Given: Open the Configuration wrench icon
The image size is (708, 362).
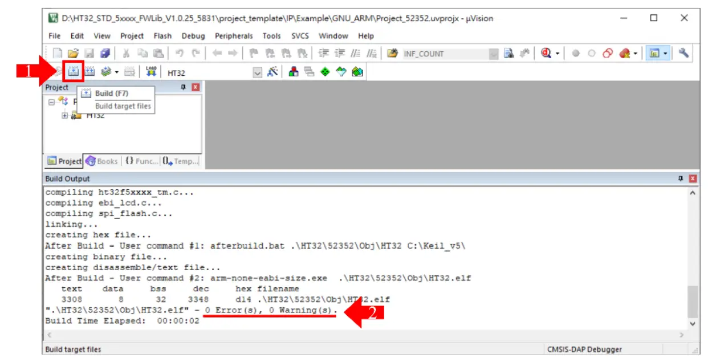Looking at the screenshot, I should pyautogui.click(x=685, y=54).
